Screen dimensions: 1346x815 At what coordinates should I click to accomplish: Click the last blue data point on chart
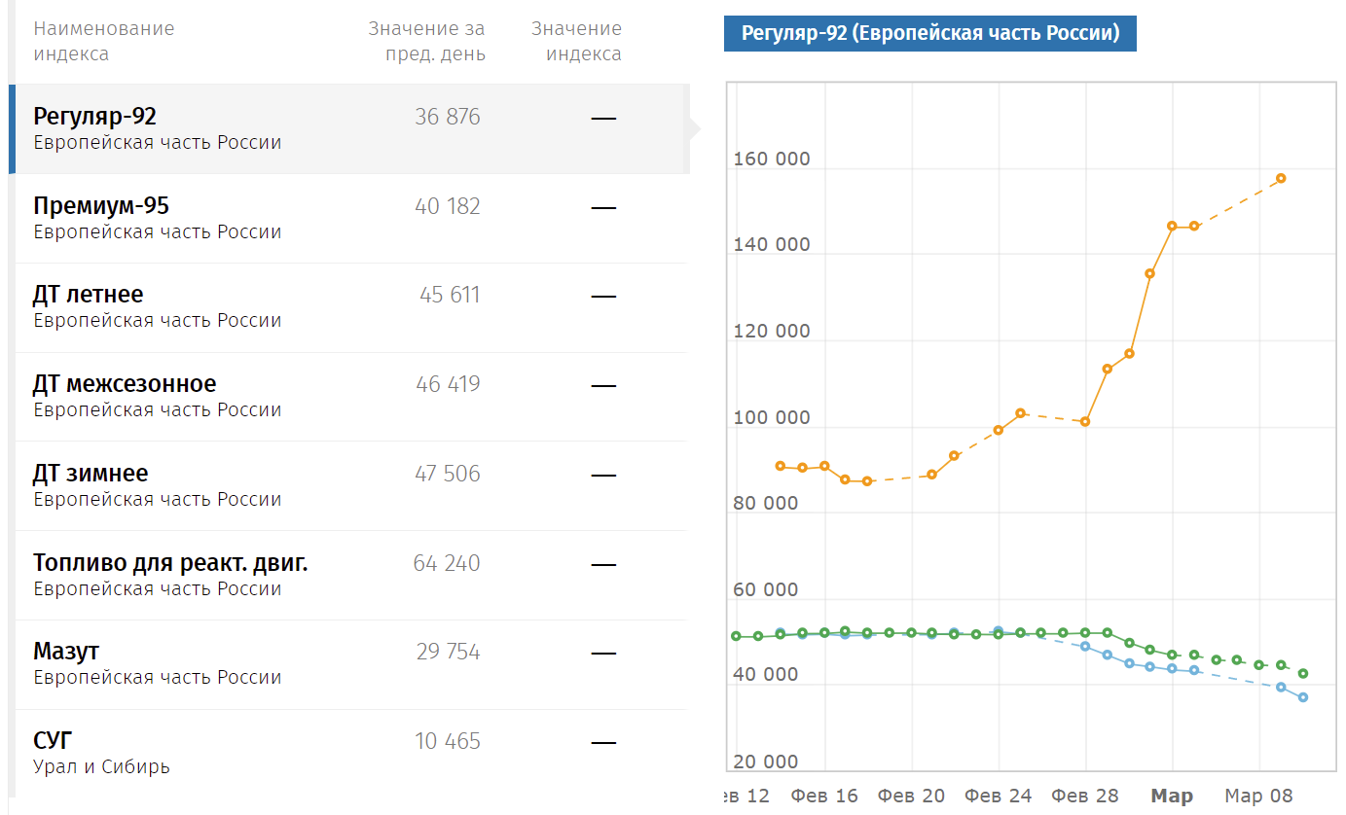click(1302, 697)
